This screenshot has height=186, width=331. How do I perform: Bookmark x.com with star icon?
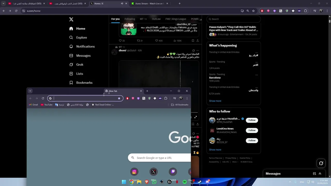click(253, 11)
